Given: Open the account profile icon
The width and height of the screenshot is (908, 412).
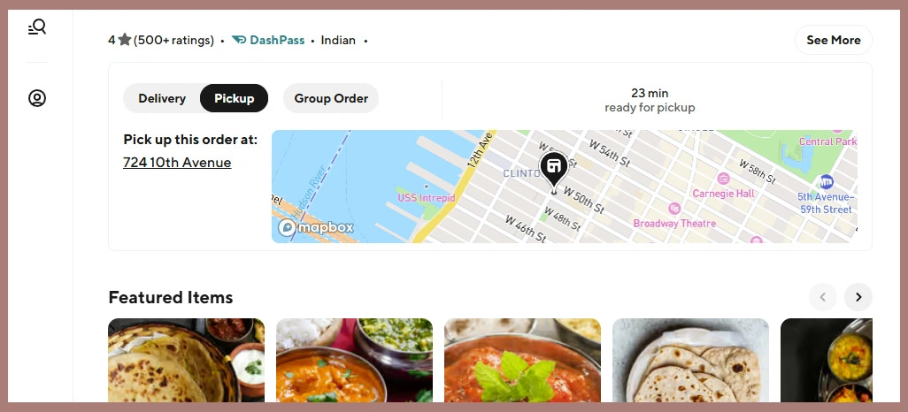Looking at the screenshot, I should tap(37, 98).
